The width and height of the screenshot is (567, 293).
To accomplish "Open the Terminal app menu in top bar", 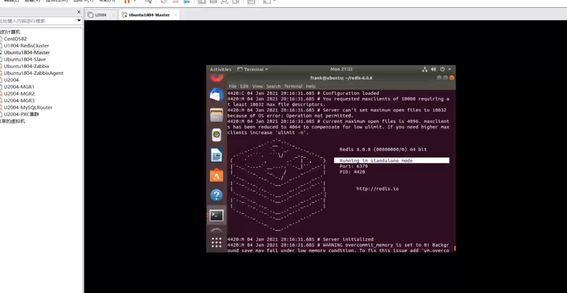I will click(x=253, y=69).
